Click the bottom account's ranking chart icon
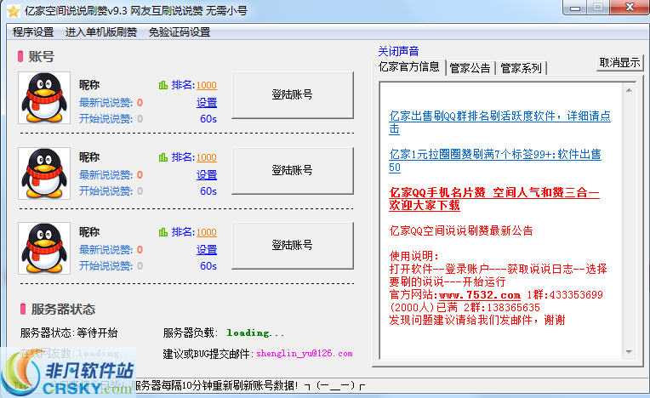 (163, 232)
